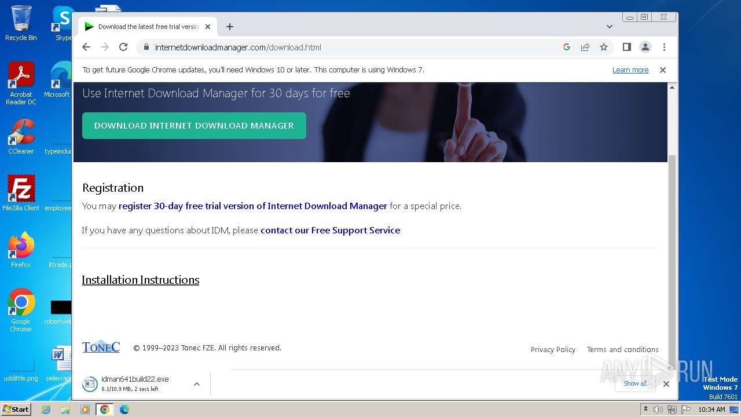
Task: Select the CCleaner desktop icon
Action: click(x=21, y=137)
